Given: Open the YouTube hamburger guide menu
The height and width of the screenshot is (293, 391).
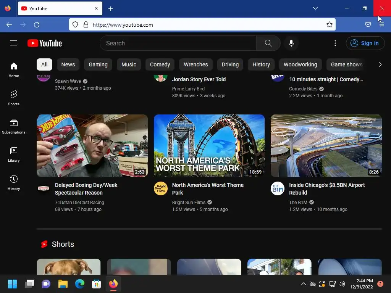Looking at the screenshot, I should pyautogui.click(x=14, y=43).
